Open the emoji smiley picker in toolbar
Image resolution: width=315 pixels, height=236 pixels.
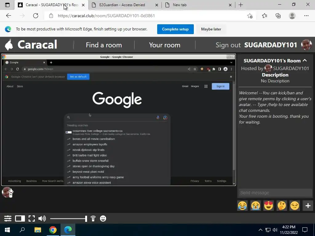[x=103, y=218]
